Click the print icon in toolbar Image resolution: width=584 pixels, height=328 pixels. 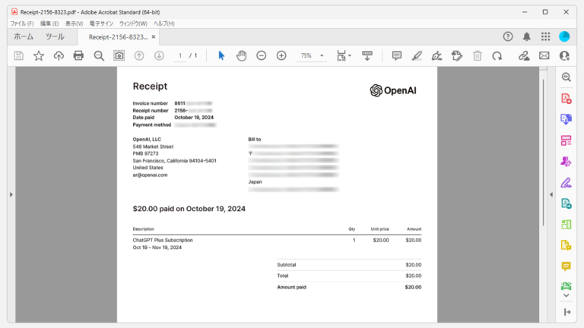pyautogui.click(x=78, y=55)
